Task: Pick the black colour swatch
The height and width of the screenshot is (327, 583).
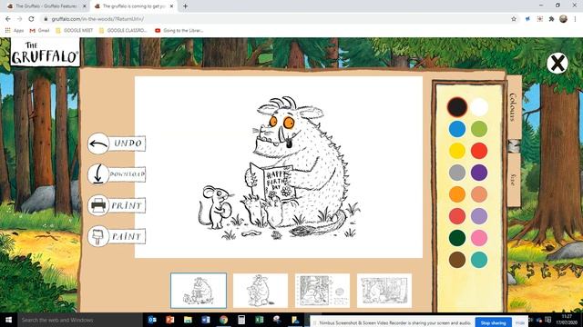Action: (x=457, y=107)
